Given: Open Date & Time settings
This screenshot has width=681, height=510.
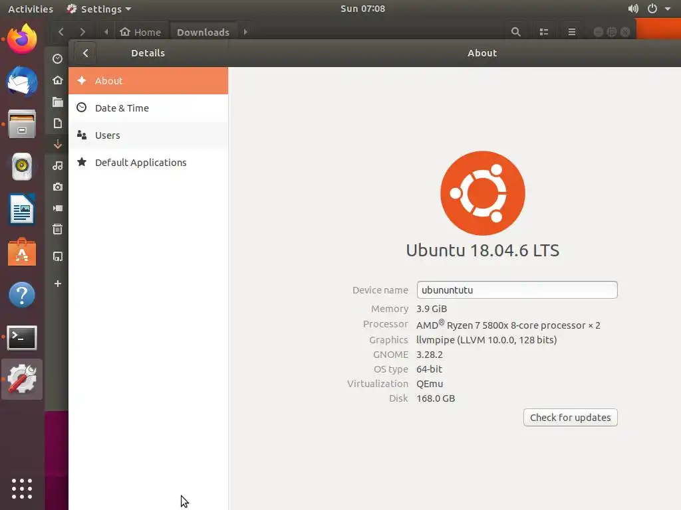Looking at the screenshot, I should (148, 108).
